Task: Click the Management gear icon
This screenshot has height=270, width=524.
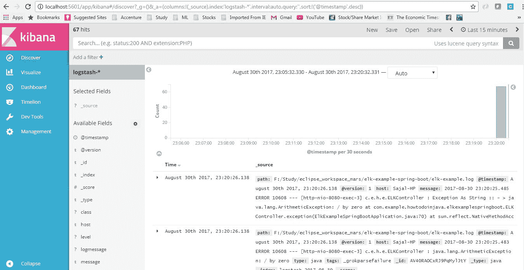Action: coord(10,131)
